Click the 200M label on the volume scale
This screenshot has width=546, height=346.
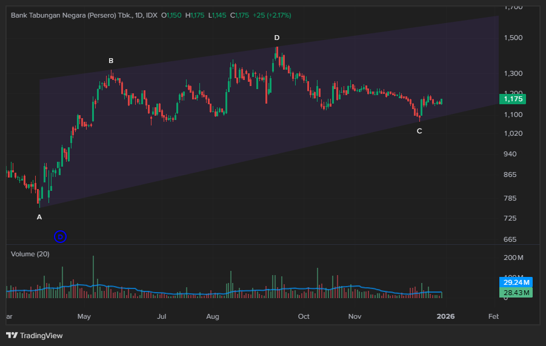[x=513, y=258]
